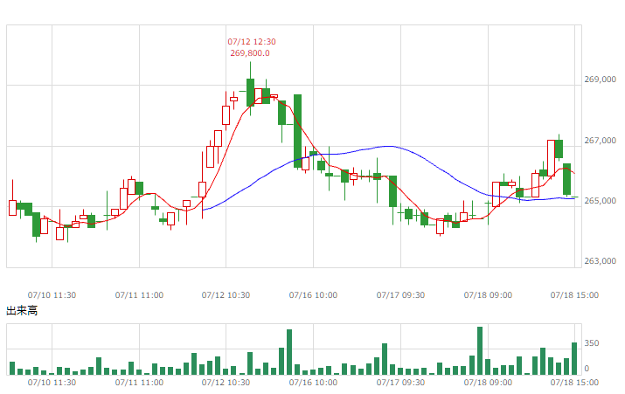Click the green candle below the 269,800.0 label

pos(250,93)
